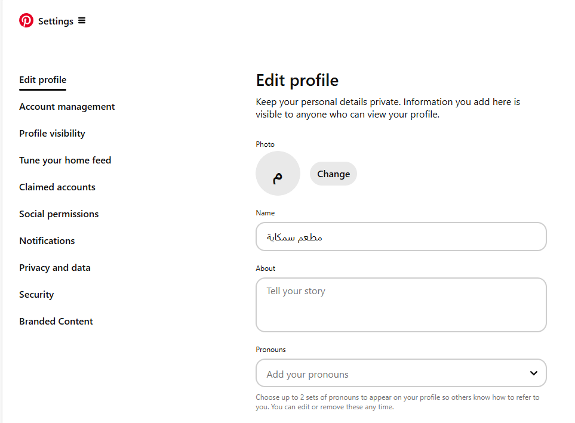Open Account management settings
Viewport: 575px width, 423px height.
click(67, 107)
